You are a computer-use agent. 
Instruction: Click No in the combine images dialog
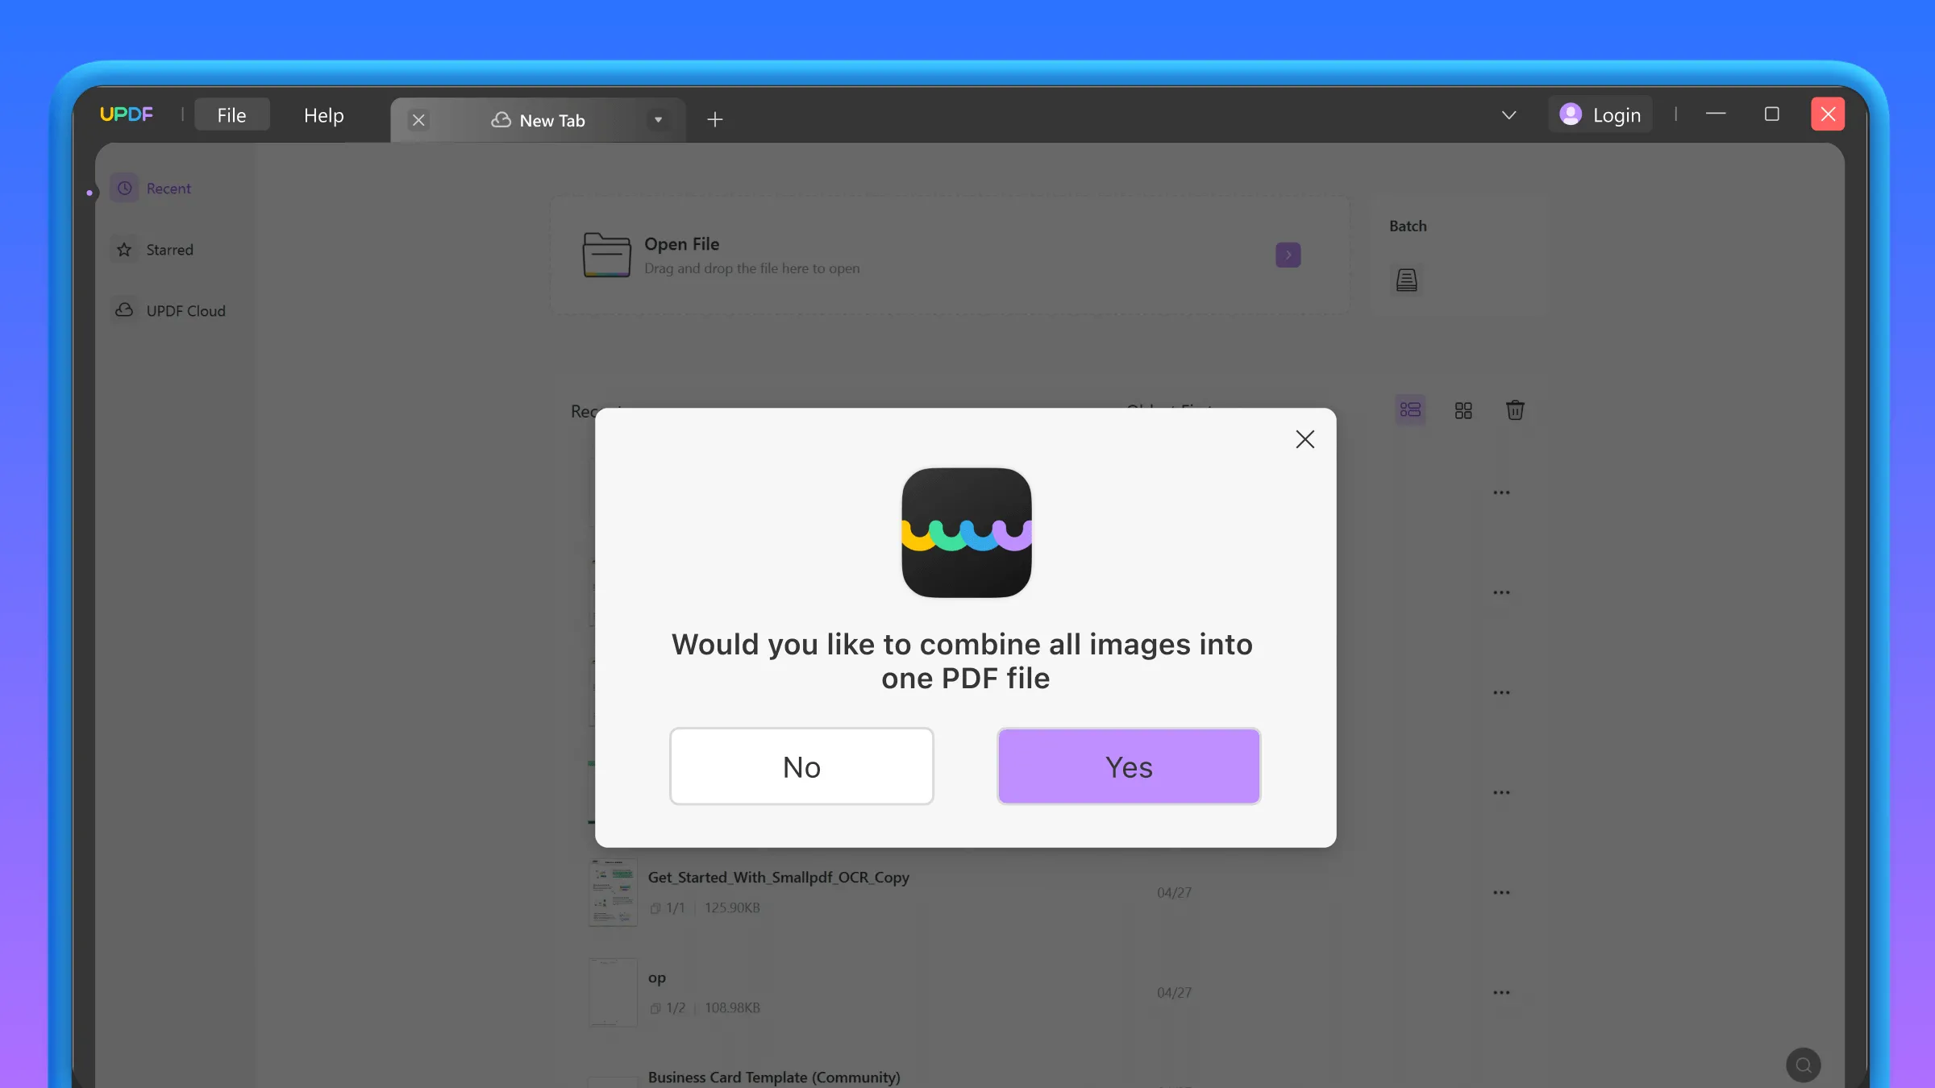[801, 766]
